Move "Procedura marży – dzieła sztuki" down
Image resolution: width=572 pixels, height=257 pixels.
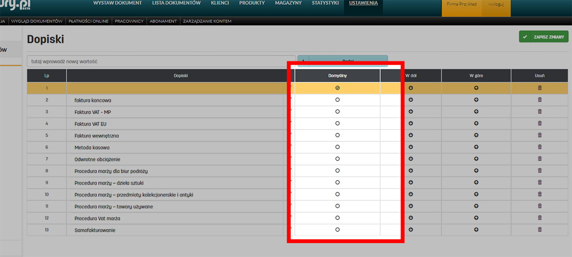click(x=410, y=183)
